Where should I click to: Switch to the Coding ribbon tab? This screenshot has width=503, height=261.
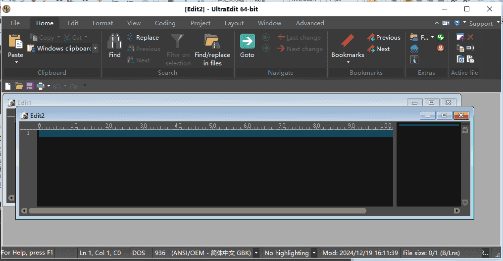165,23
